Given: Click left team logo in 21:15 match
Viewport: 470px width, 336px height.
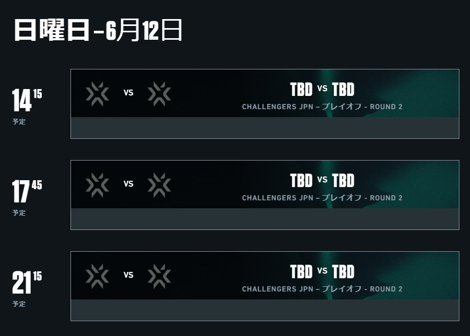Looking at the screenshot, I should [x=97, y=276].
